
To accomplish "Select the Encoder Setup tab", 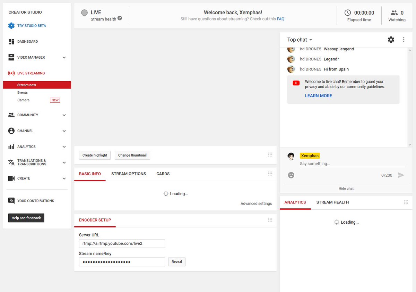I will (x=95, y=220).
